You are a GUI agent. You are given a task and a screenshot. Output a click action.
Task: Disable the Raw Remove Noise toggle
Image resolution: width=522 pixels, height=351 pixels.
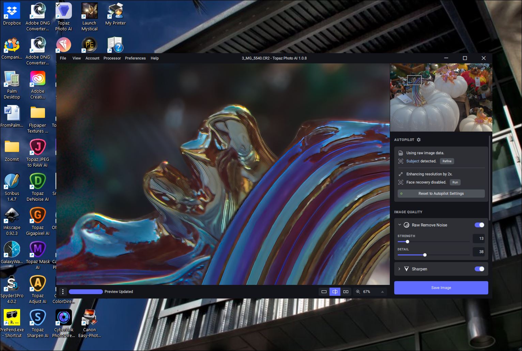coord(479,225)
